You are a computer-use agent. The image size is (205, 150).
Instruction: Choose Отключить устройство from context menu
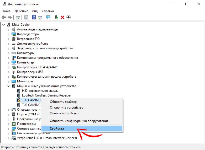coord(82,108)
